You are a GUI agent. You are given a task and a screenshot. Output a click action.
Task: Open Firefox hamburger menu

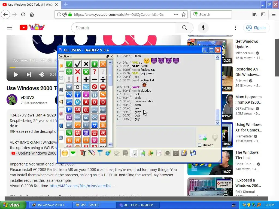(x=274, y=14)
